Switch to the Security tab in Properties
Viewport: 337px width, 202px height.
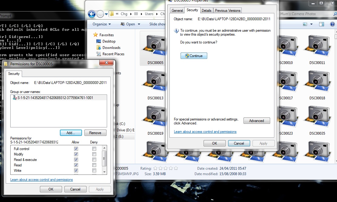[x=192, y=10]
